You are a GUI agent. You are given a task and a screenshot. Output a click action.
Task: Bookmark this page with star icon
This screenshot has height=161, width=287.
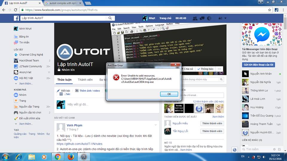269,10
